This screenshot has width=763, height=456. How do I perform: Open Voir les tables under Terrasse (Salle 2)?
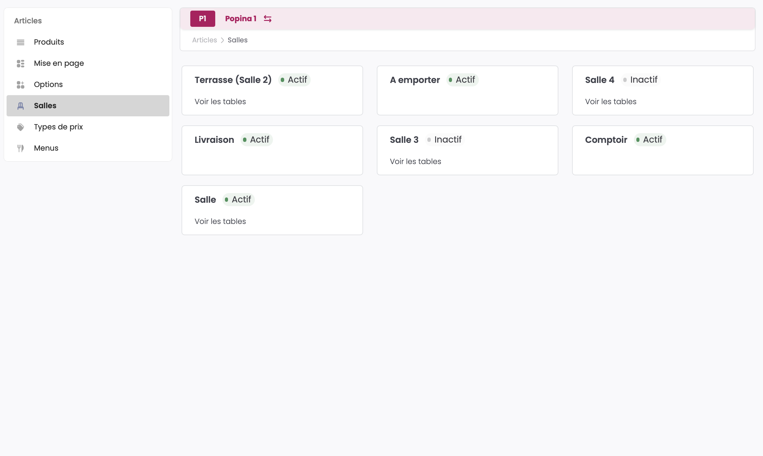click(x=220, y=102)
